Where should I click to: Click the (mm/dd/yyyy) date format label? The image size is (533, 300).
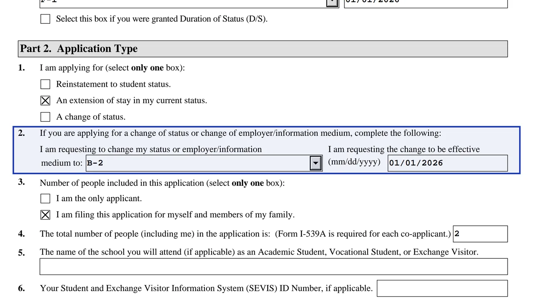pos(354,162)
